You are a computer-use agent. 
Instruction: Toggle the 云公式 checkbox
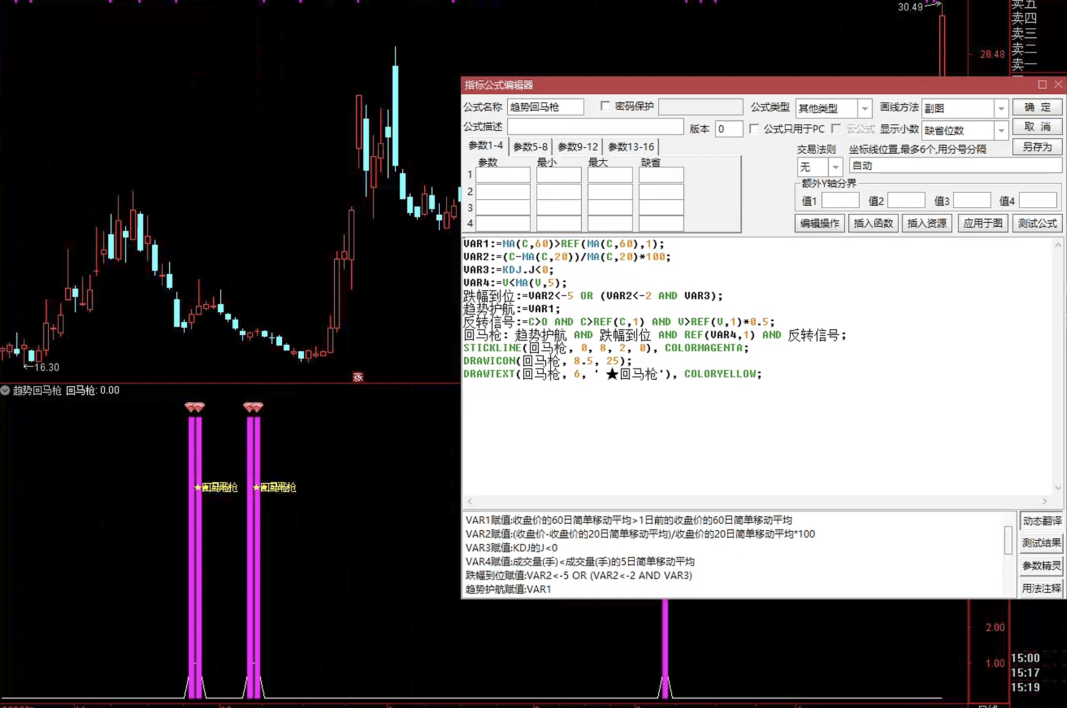pyautogui.click(x=836, y=129)
